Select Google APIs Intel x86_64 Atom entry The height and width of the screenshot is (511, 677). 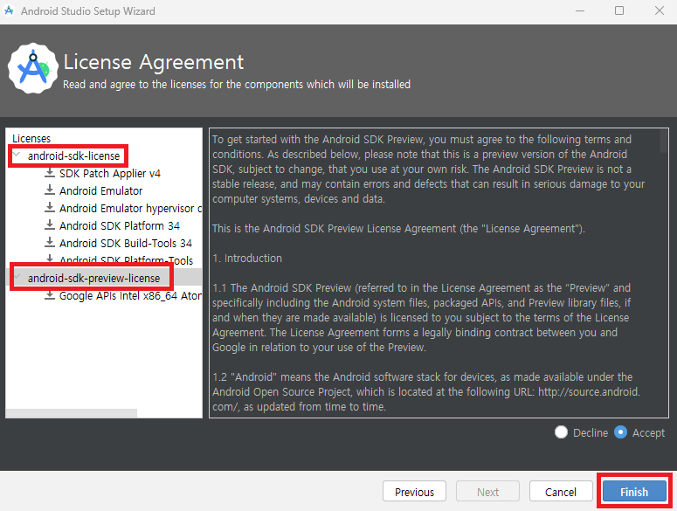[130, 296]
